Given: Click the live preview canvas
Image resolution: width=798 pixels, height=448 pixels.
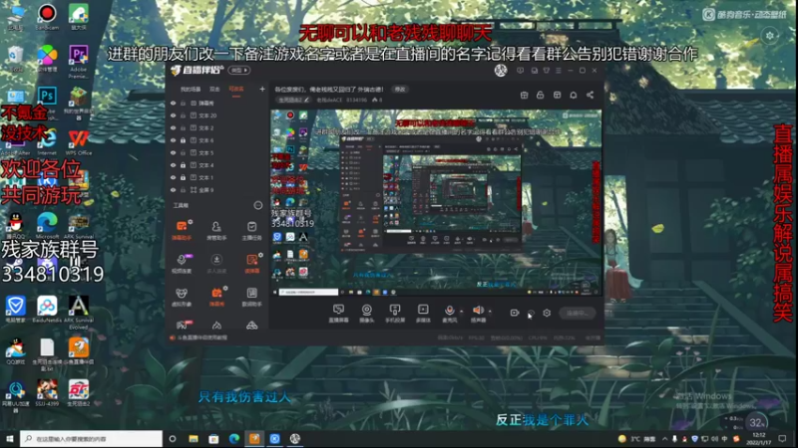Looking at the screenshot, I should 436,203.
